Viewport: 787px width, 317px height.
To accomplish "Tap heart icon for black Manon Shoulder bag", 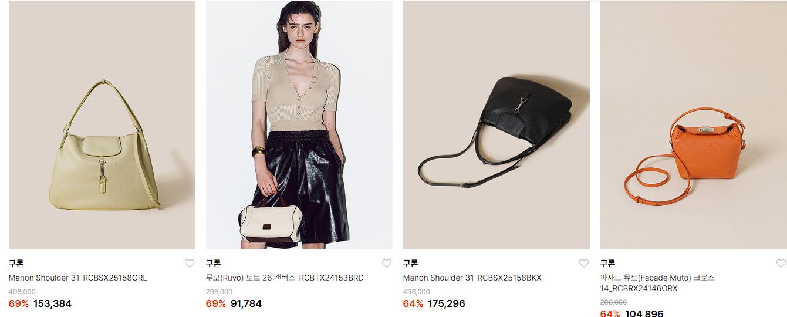I will point(584,264).
